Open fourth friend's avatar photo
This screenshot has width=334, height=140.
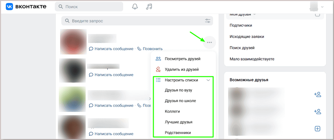click(x=72, y=127)
